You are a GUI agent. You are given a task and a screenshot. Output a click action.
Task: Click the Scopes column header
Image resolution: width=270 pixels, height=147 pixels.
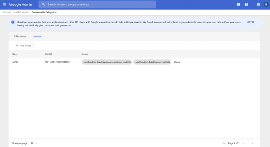point(85,54)
